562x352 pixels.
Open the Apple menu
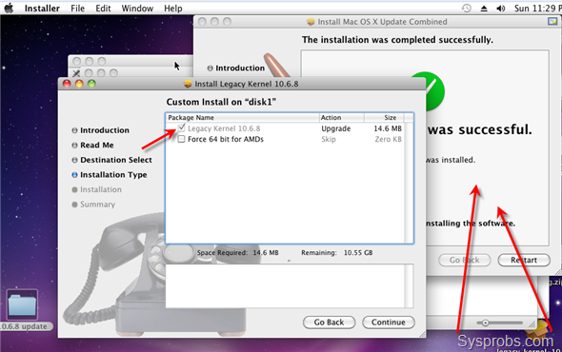pyautogui.click(x=9, y=8)
